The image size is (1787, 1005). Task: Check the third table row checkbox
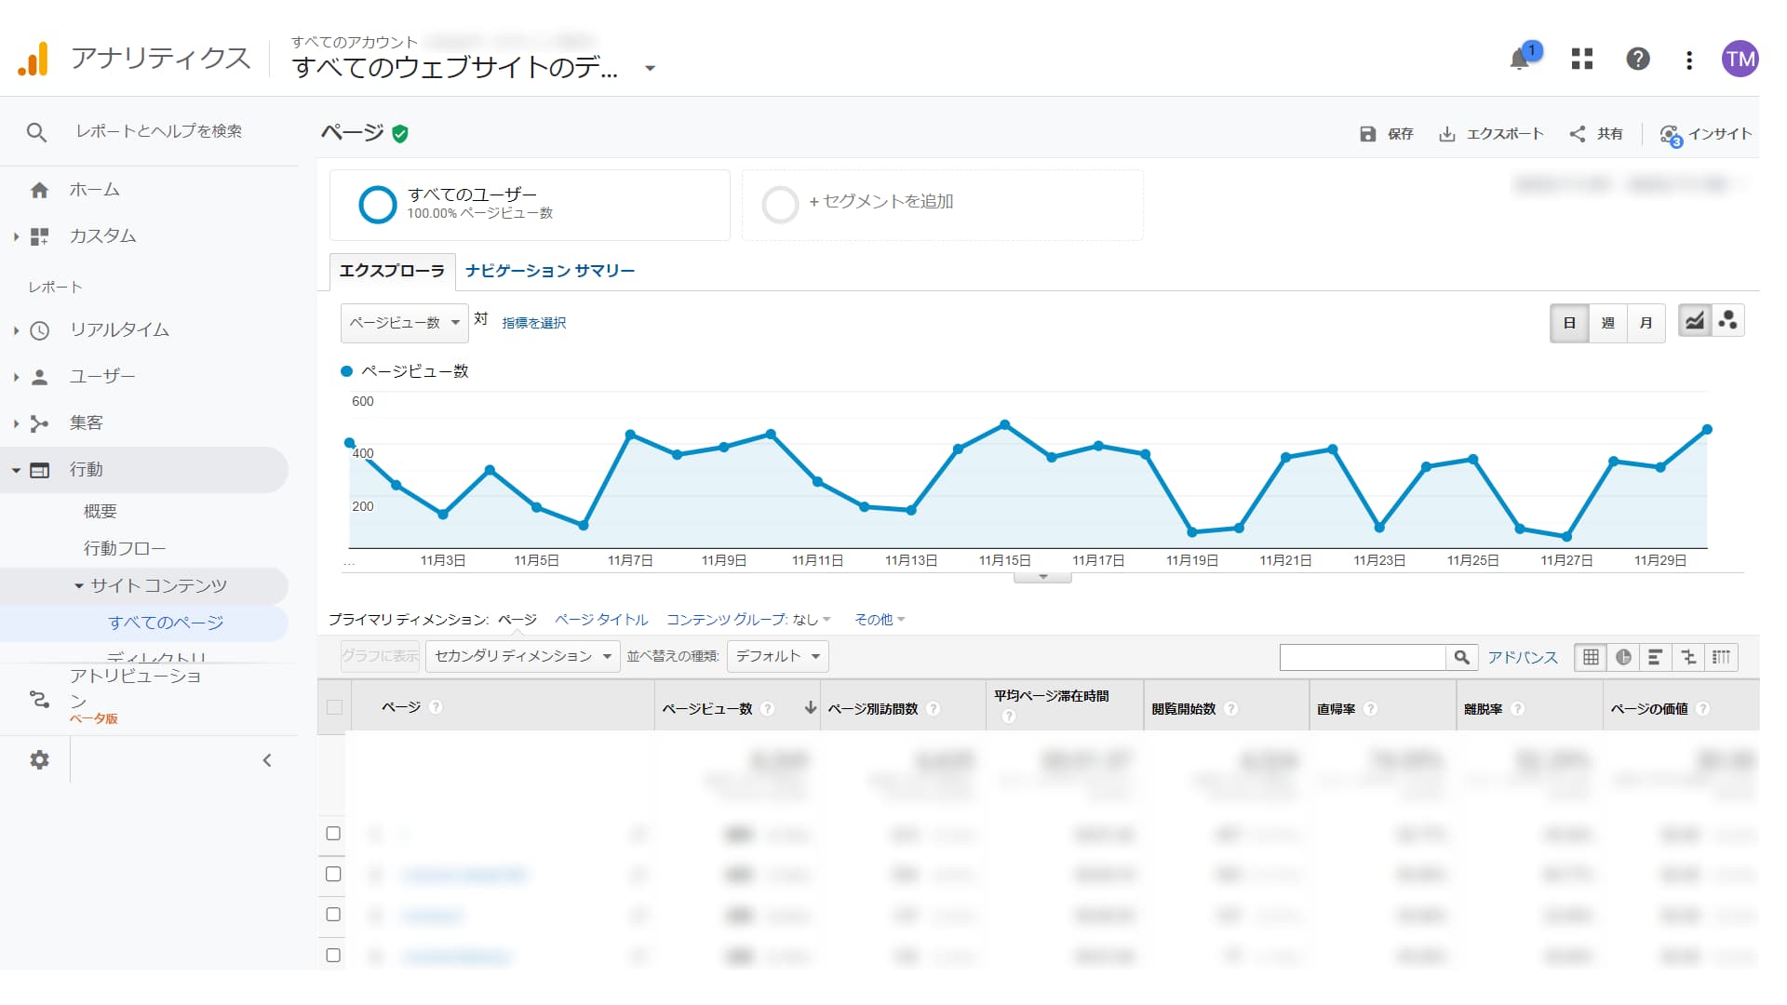[333, 915]
